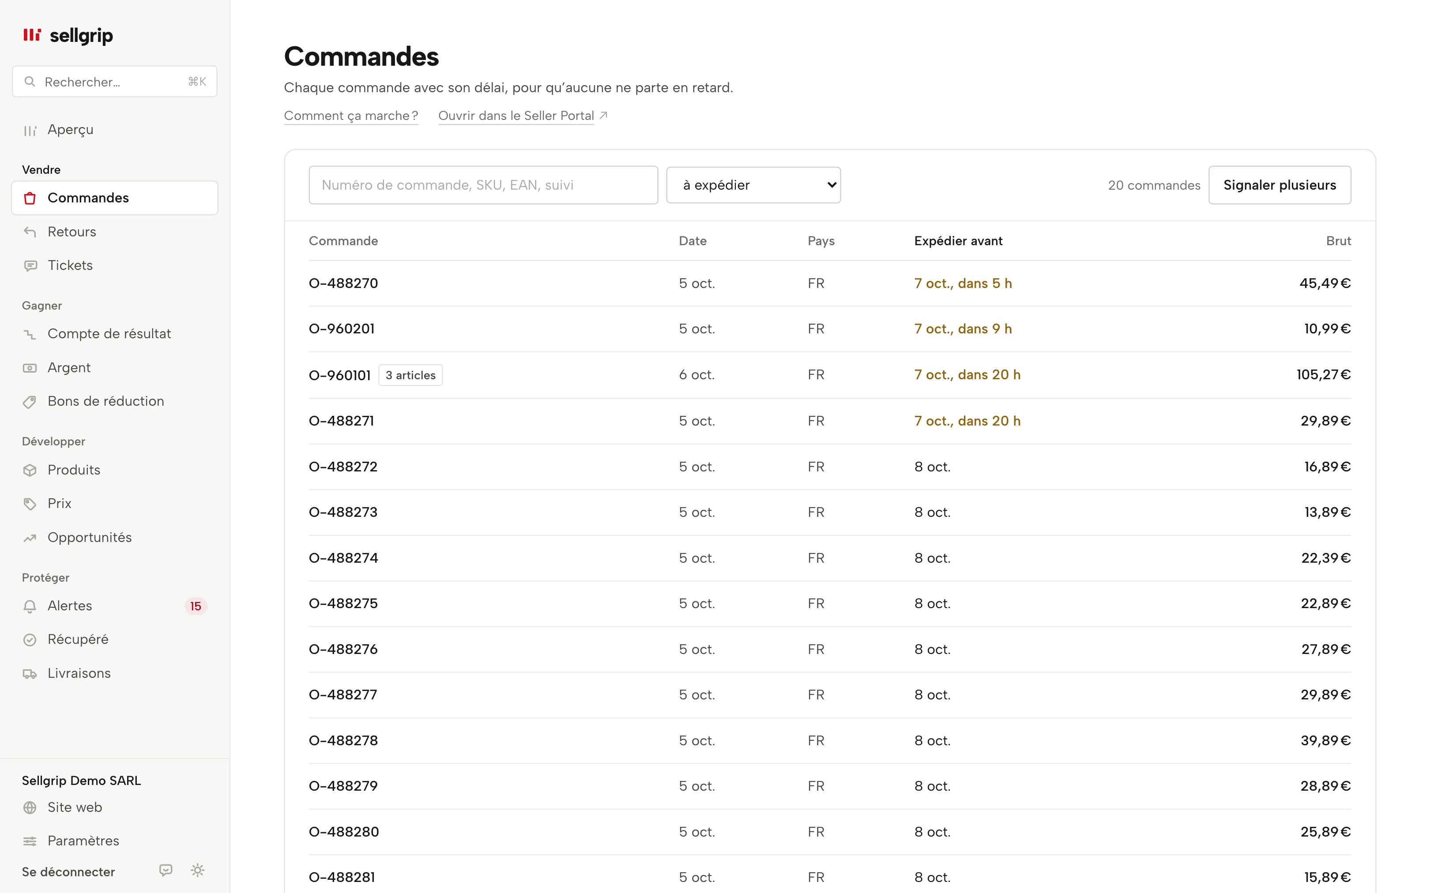Screen dimensions: 1430x893
Task: Click the Signaler plusieurs button
Action: (1279, 185)
